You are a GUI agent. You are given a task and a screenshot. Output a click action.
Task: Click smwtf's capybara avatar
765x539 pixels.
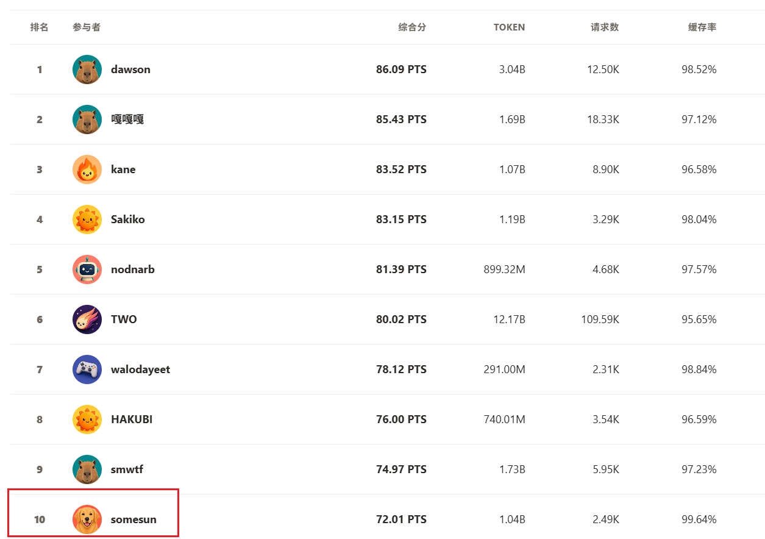click(87, 469)
